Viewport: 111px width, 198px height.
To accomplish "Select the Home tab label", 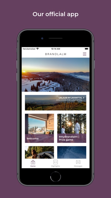I will click(x=33, y=166).
